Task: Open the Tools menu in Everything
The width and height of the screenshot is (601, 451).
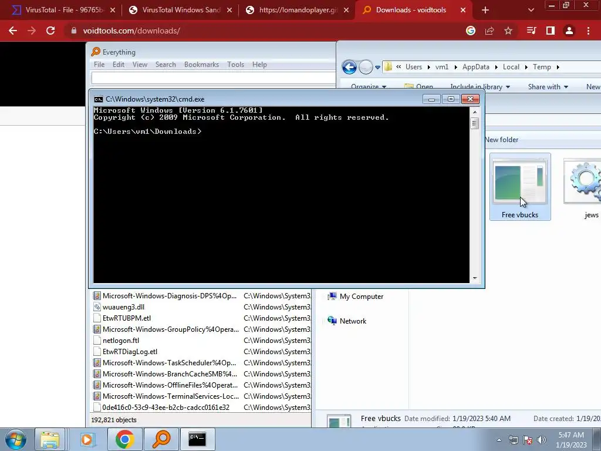Action: (235, 65)
